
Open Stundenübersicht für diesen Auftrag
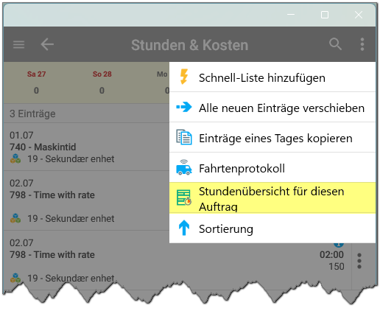pyautogui.click(x=272, y=198)
